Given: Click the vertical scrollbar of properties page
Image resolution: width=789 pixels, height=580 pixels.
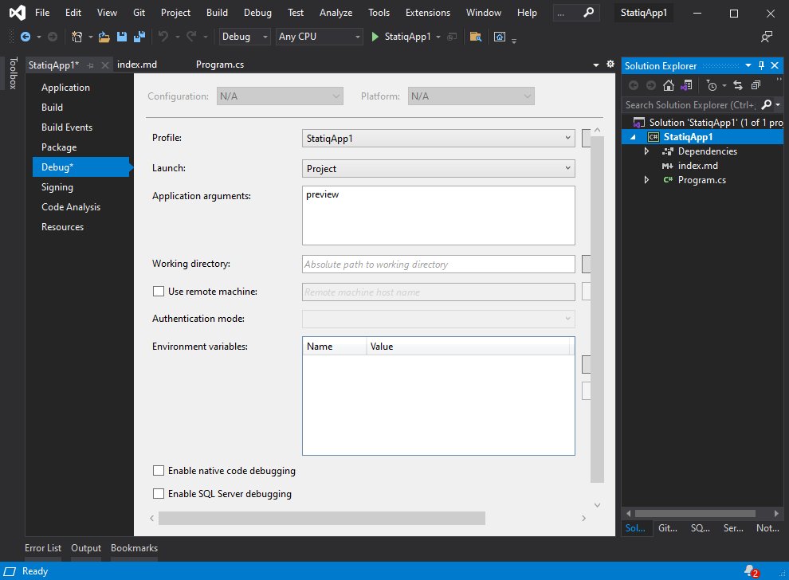Looking at the screenshot, I should (x=597, y=309).
